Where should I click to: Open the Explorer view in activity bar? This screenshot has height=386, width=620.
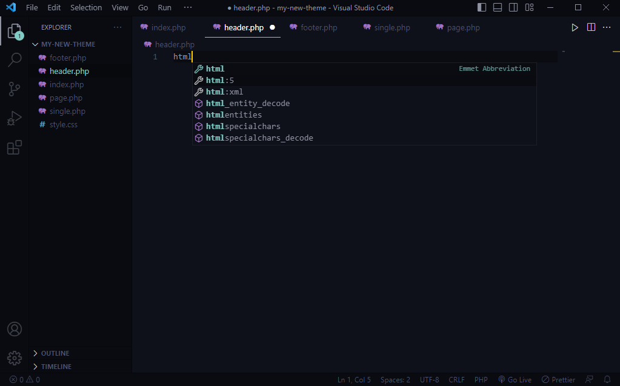[14, 32]
